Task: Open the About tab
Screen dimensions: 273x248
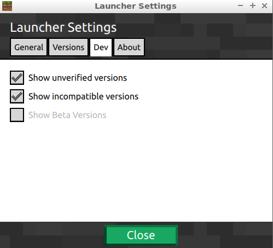Action: 129,47
